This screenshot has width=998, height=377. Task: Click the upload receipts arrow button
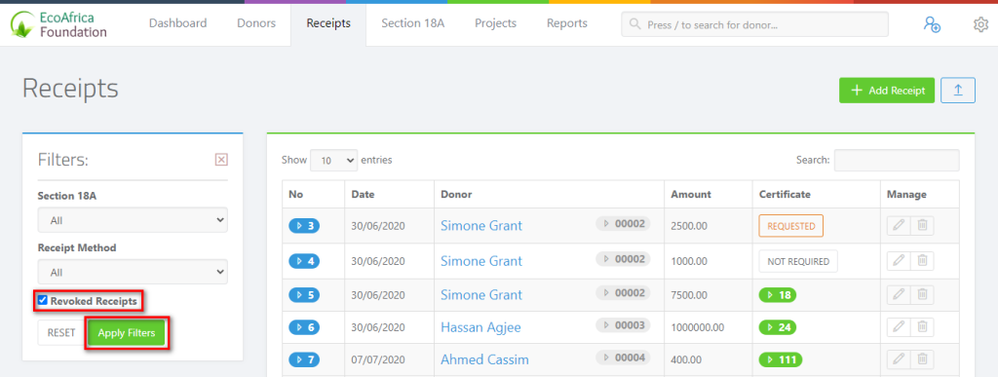958,91
